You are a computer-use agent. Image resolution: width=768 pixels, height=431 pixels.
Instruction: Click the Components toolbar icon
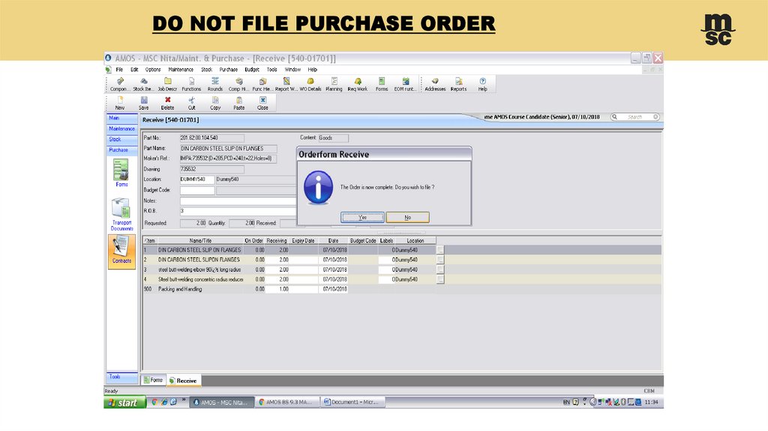pos(120,83)
